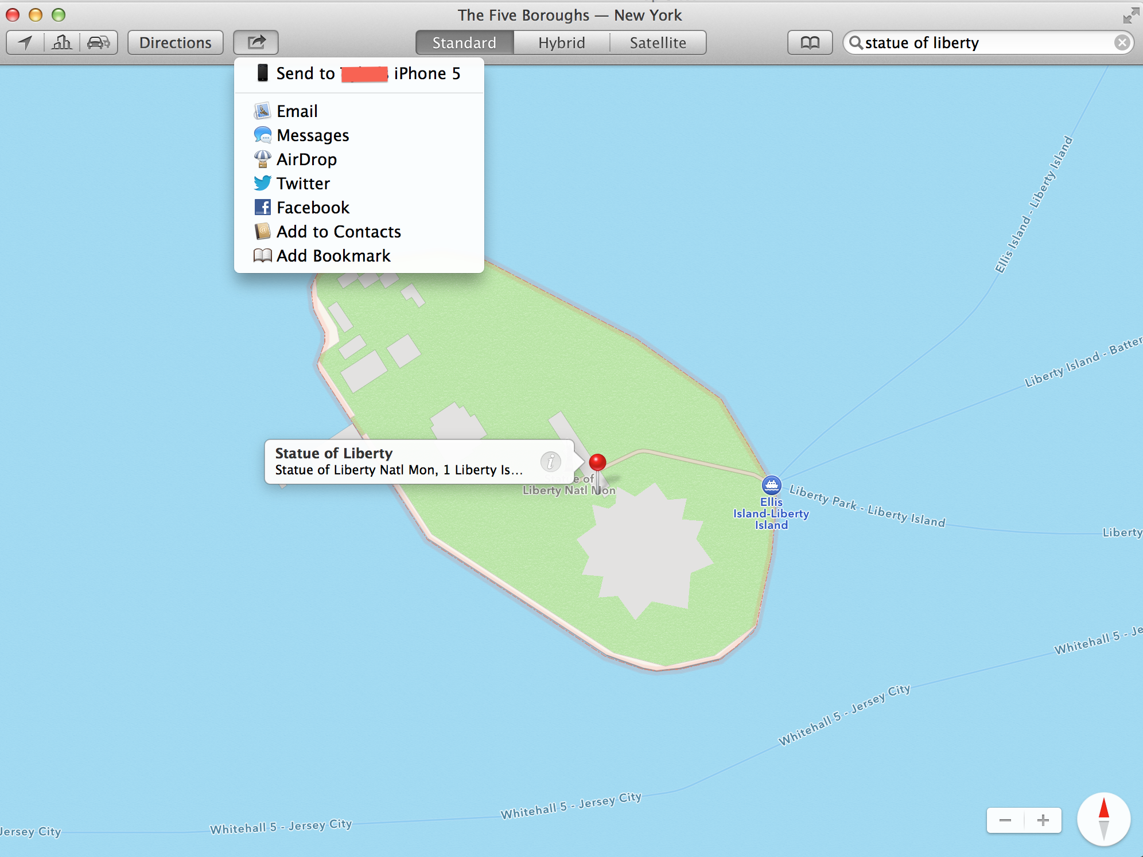Image resolution: width=1143 pixels, height=857 pixels.
Task: Close the Share menu via share icon
Action: [x=256, y=42]
